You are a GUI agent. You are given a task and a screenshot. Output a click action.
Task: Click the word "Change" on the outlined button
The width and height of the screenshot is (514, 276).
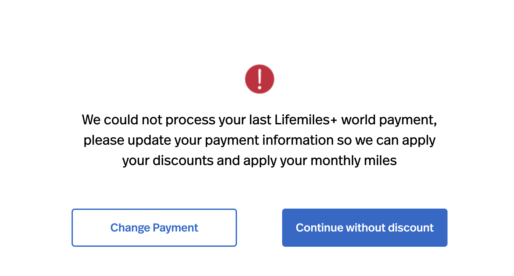(x=130, y=228)
